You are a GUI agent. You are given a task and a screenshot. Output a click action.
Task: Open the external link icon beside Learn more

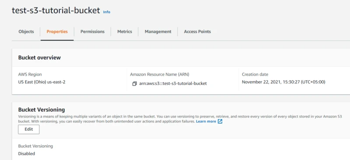220,122
